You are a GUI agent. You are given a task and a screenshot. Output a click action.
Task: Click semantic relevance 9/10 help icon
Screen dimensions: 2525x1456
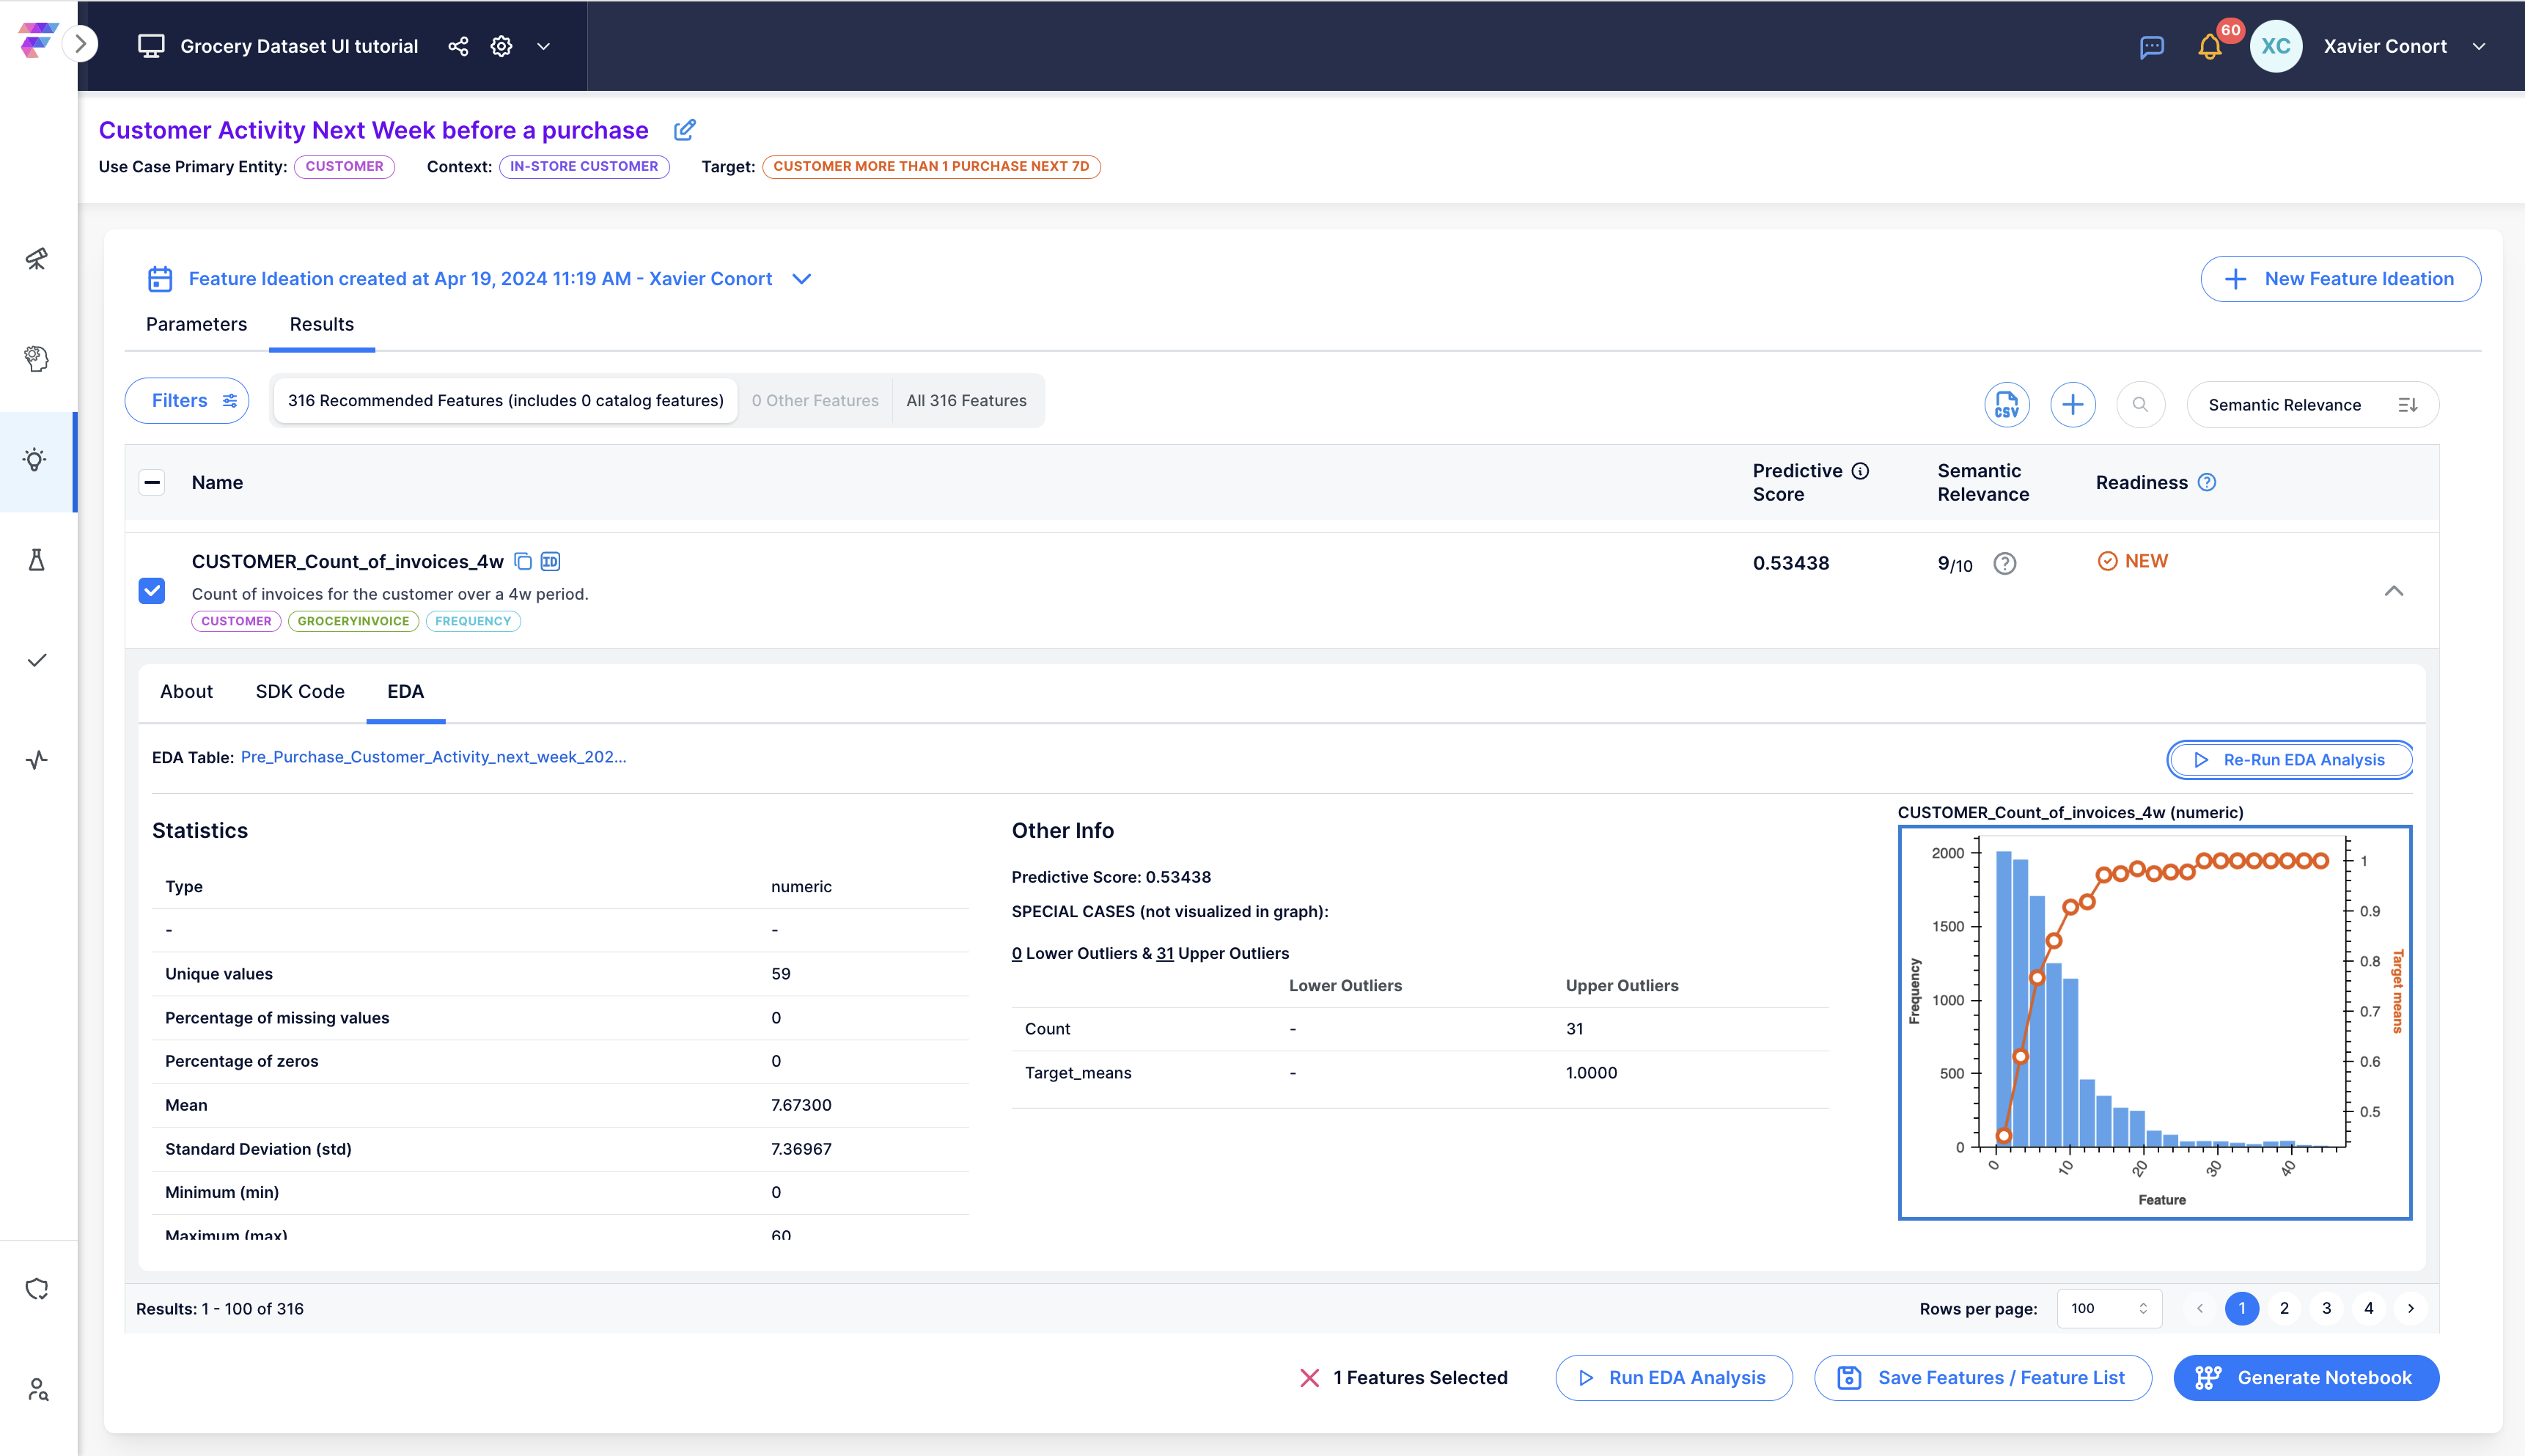[x=2004, y=564]
